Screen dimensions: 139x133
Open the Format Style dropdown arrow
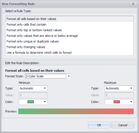[69, 76]
